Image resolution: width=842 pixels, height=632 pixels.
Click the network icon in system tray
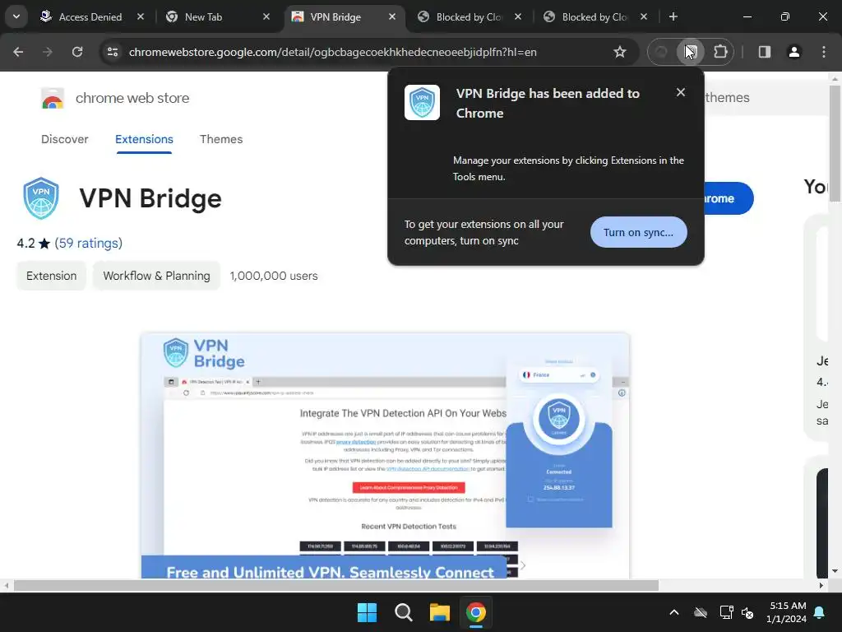click(x=726, y=612)
